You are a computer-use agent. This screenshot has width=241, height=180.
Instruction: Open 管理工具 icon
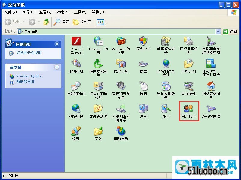(121, 66)
